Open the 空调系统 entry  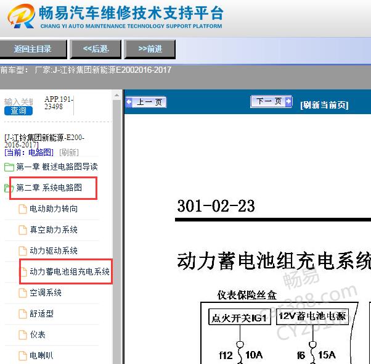tap(46, 292)
